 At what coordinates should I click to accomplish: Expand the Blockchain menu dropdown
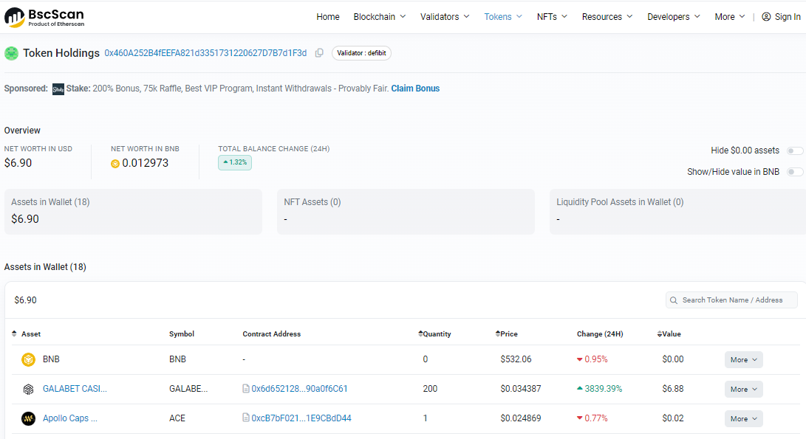coord(380,17)
